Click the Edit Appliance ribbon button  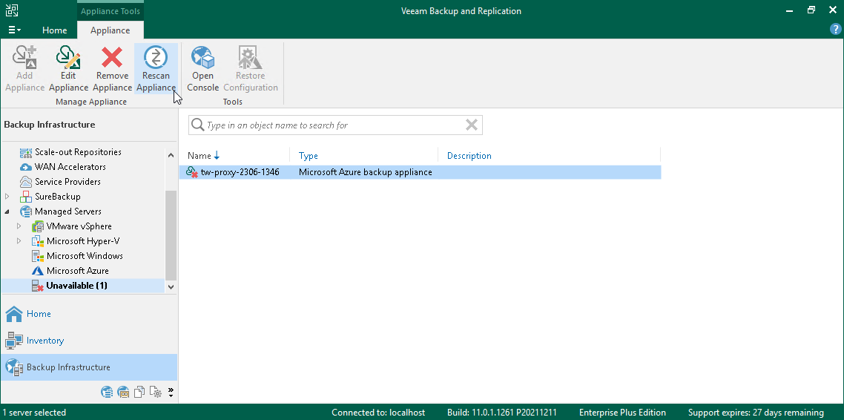coord(68,69)
